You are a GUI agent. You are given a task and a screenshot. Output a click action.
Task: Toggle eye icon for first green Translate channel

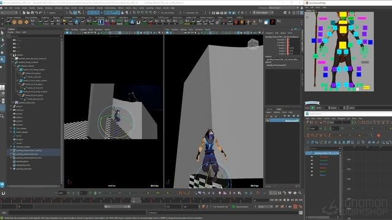pos(312,160)
